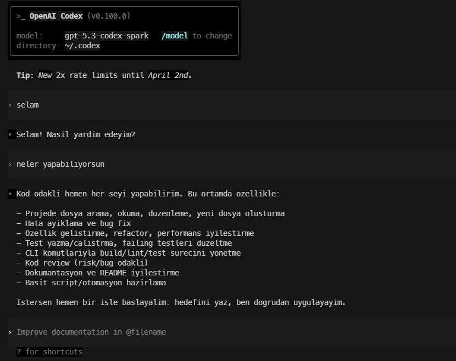Click the bullet marker before 'Selam! Nasil'
This screenshot has height=361, width=456.
[x=10, y=134]
